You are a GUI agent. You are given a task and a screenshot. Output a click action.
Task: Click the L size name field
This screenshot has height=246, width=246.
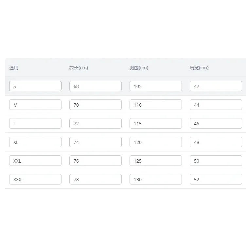pos(35,123)
